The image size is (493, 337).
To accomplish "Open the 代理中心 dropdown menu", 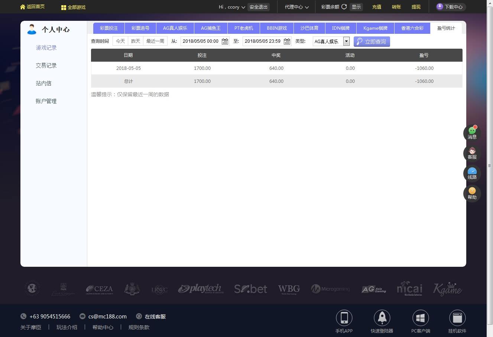I will (297, 7).
